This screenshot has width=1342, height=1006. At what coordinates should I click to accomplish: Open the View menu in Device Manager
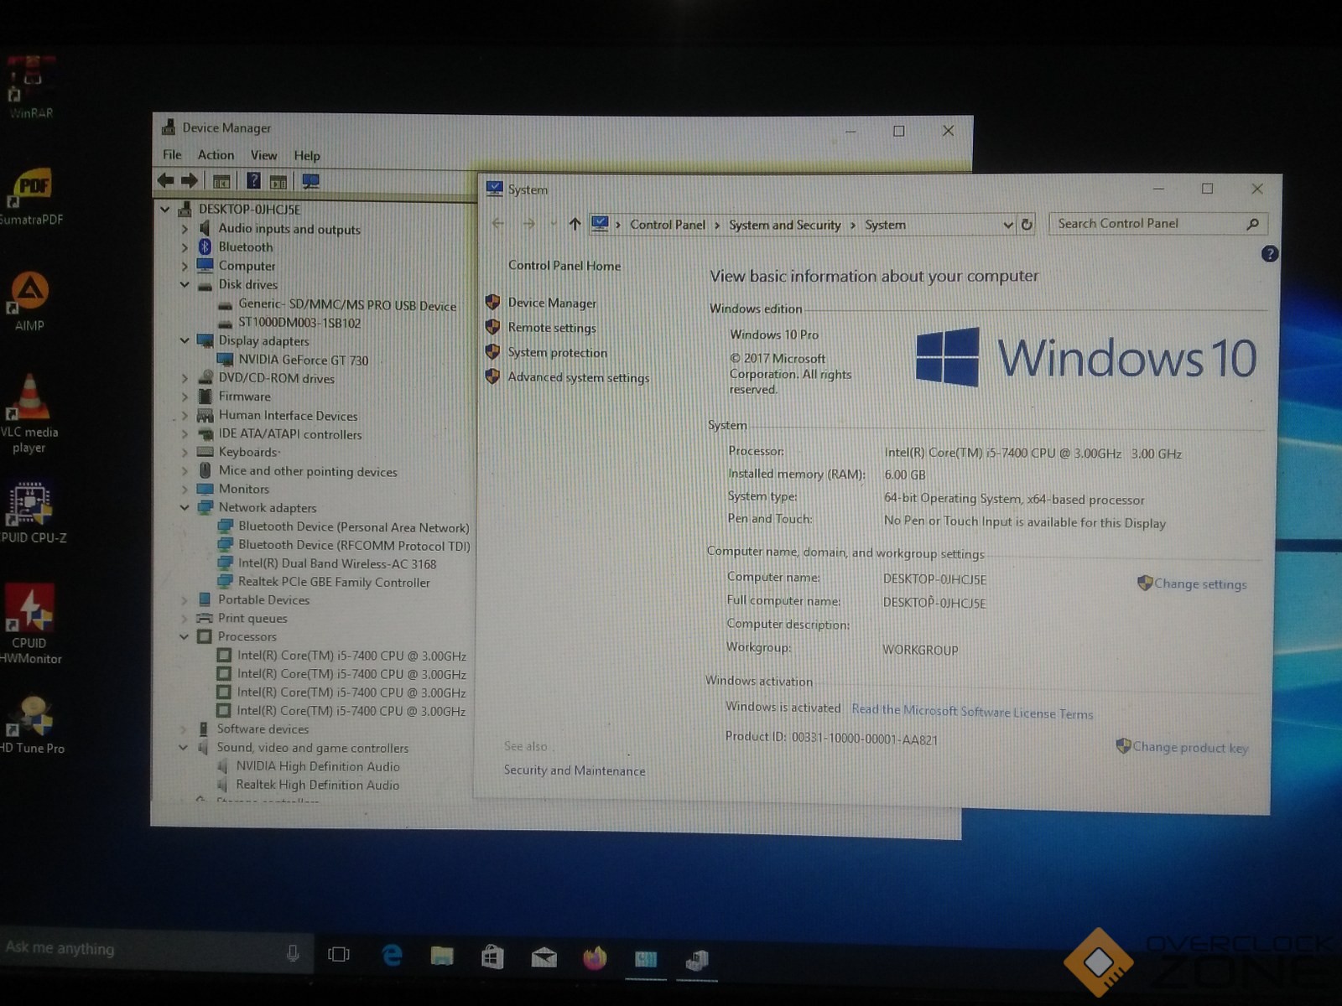tap(263, 155)
